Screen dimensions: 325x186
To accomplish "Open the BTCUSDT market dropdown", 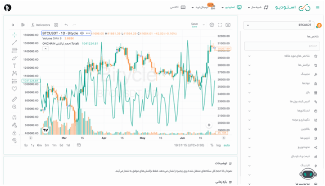I will 282,25.
